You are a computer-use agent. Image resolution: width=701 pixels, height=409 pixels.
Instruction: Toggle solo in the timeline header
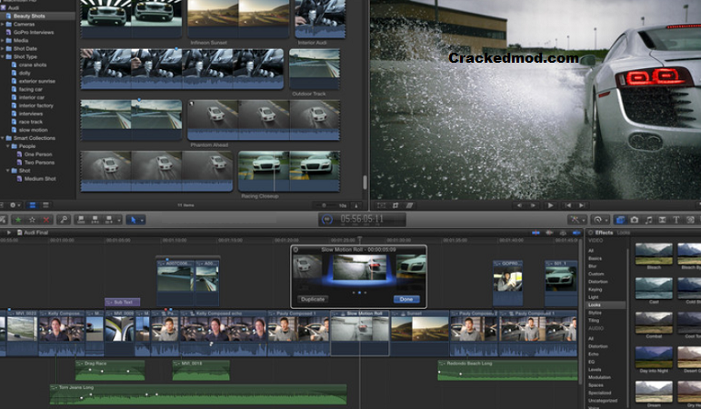(x=564, y=233)
